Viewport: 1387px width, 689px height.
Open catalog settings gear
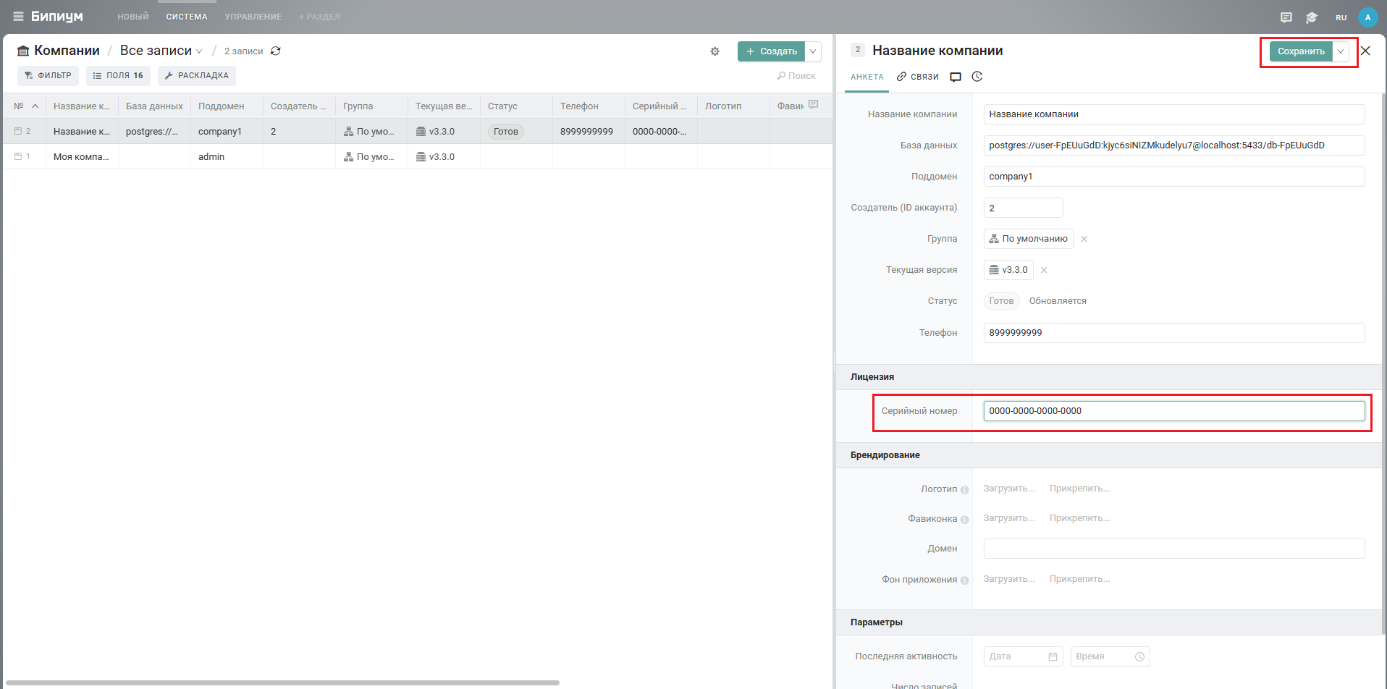point(714,51)
